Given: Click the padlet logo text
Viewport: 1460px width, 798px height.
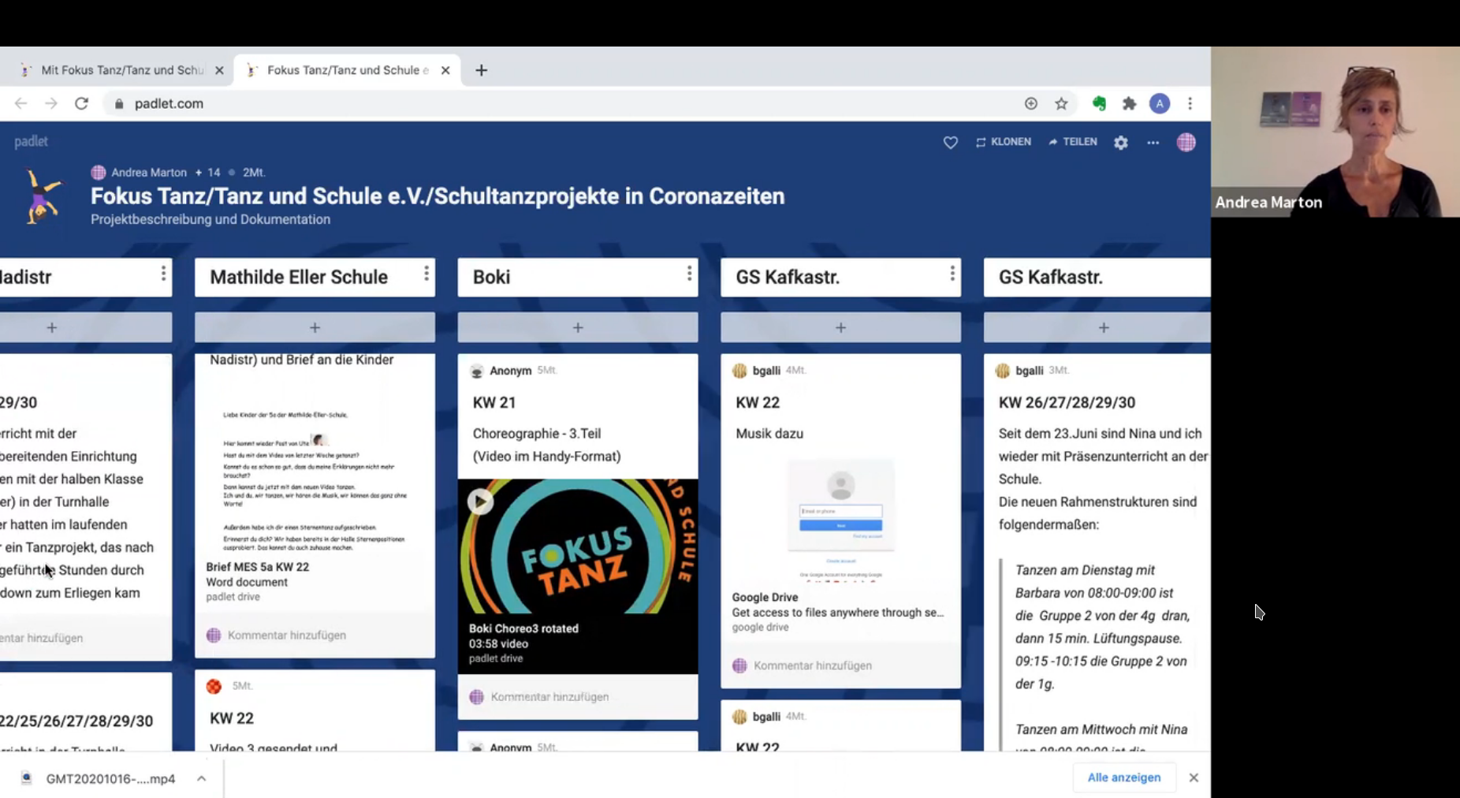Looking at the screenshot, I should (x=31, y=141).
